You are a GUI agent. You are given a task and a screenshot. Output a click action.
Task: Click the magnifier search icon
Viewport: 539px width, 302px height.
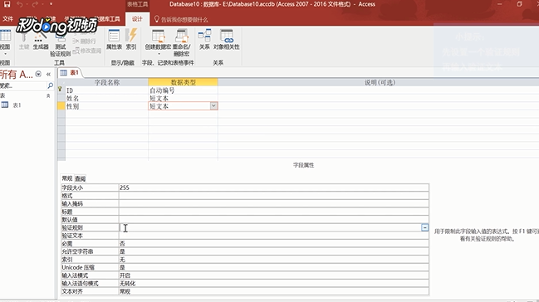click(x=50, y=85)
